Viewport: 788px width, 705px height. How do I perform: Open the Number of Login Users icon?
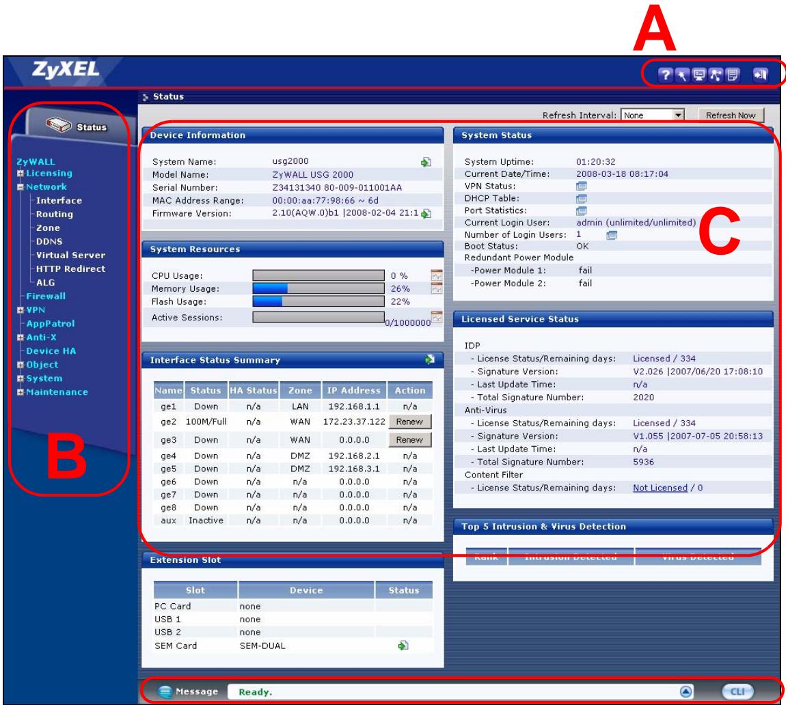pos(612,235)
